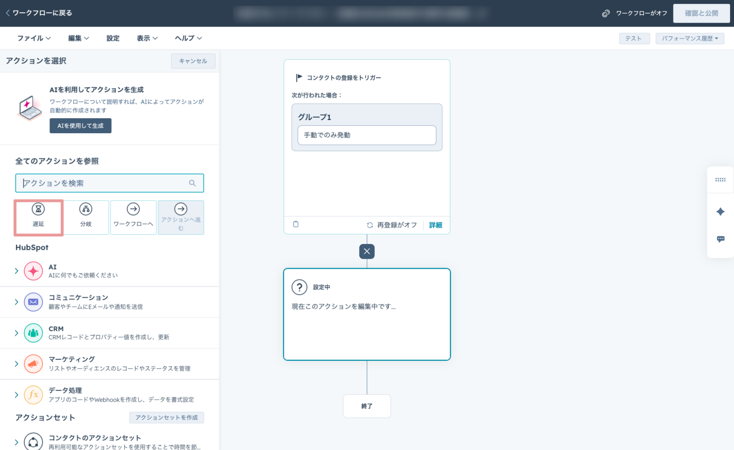Open the ファイル menu
This screenshot has height=450, width=734.
tap(34, 38)
